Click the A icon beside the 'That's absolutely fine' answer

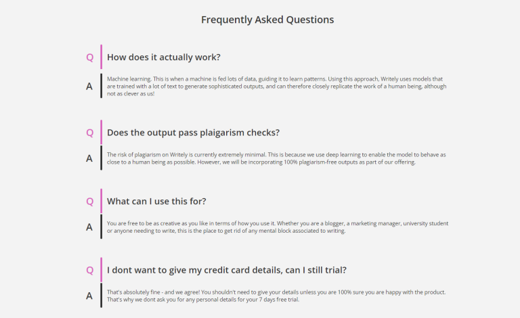coord(89,296)
